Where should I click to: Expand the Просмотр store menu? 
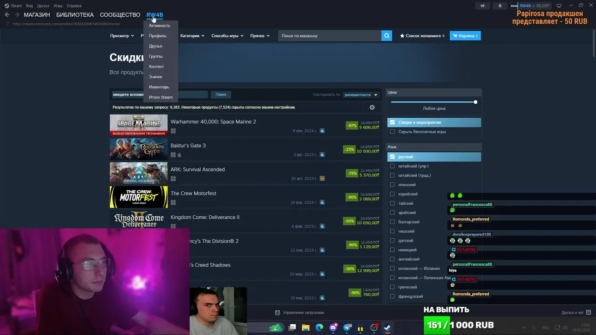pyautogui.click(x=122, y=36)
